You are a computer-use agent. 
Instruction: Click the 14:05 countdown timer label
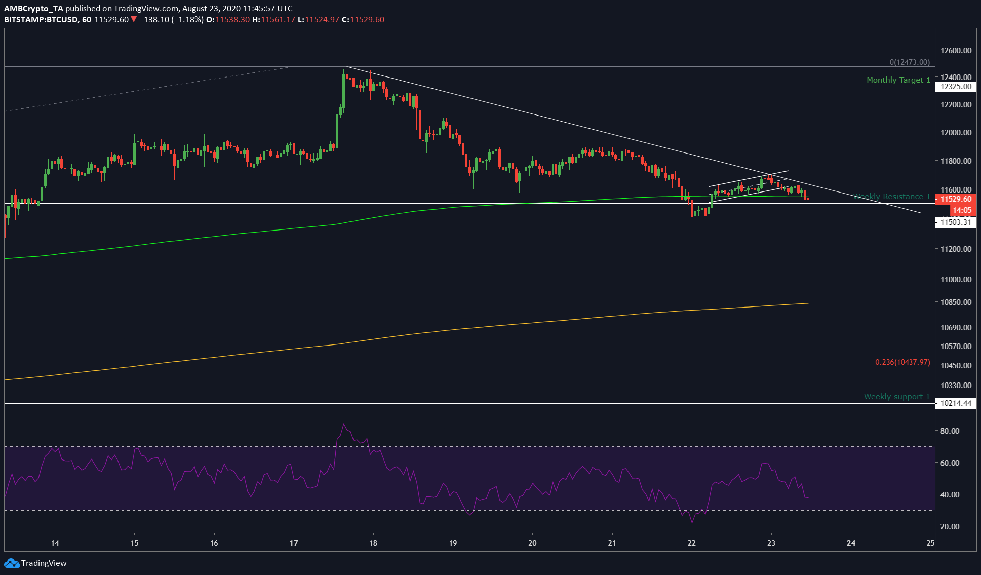point(961,210)
